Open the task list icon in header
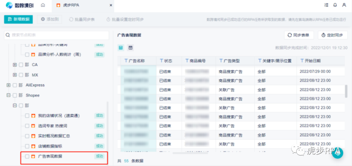 pyautogui.click(x=326, y=5)
